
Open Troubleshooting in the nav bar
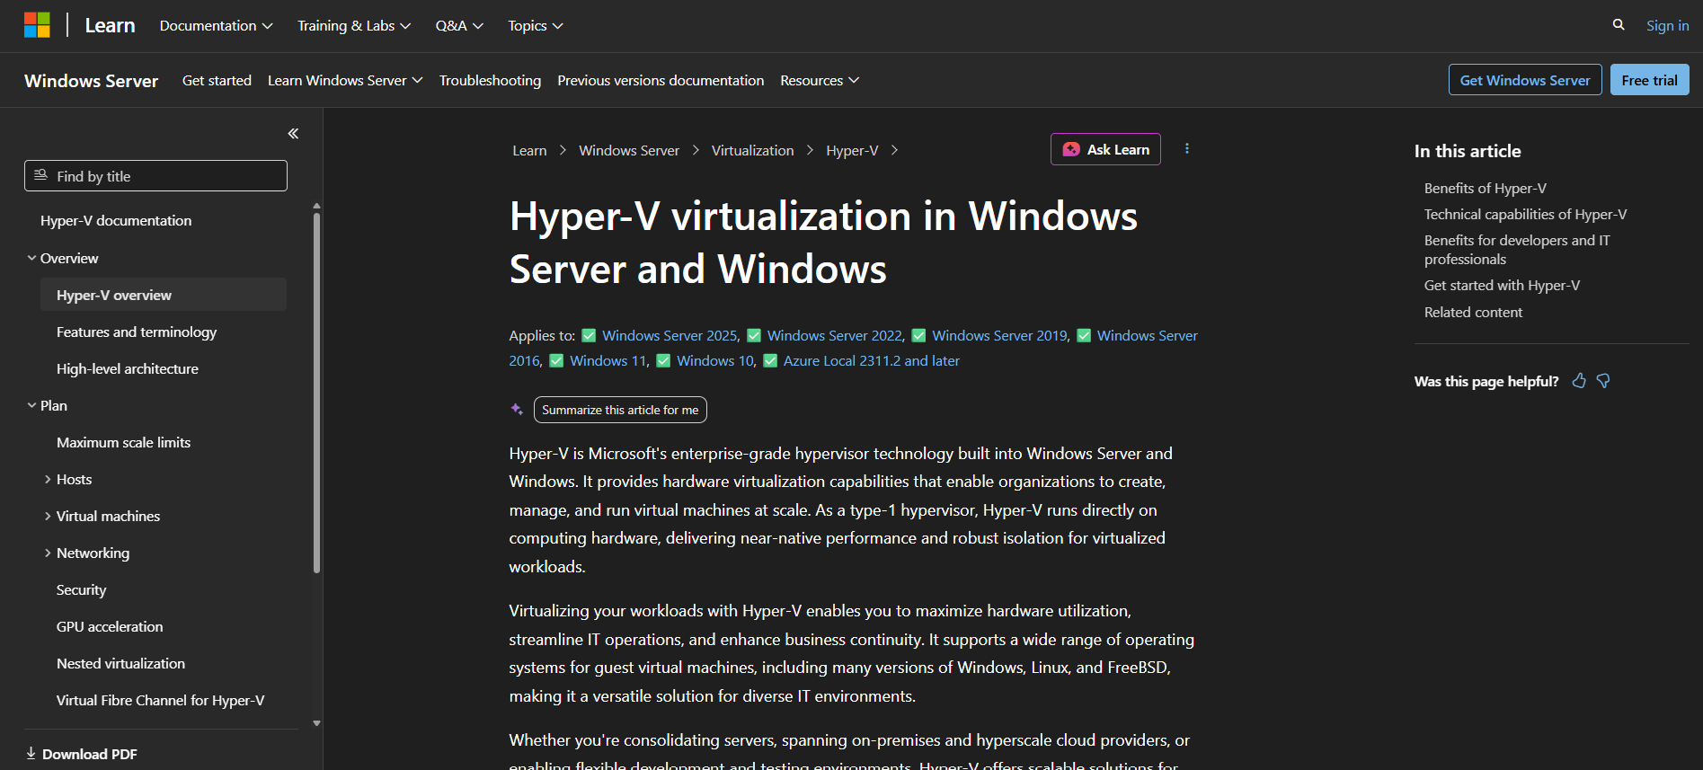(490, 80)
